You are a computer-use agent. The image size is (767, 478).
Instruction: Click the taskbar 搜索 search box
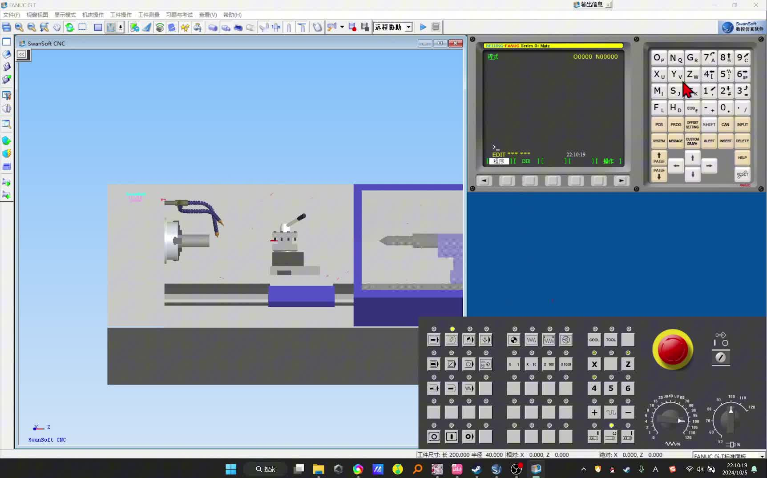click(x=266, y=469)
